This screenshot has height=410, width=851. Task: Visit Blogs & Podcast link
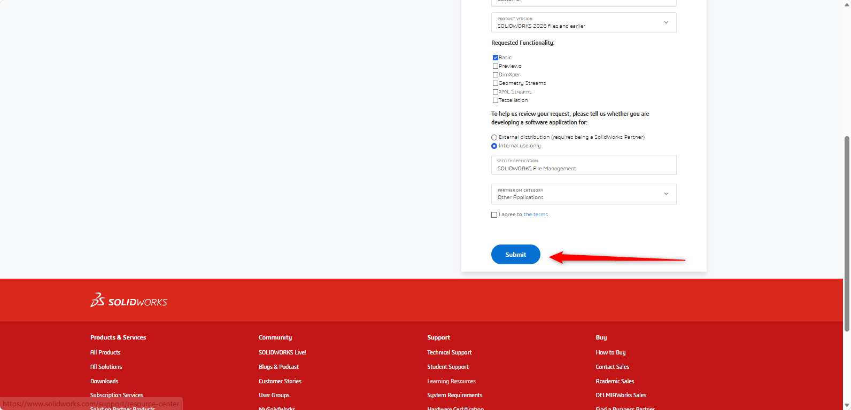(278, 367)
